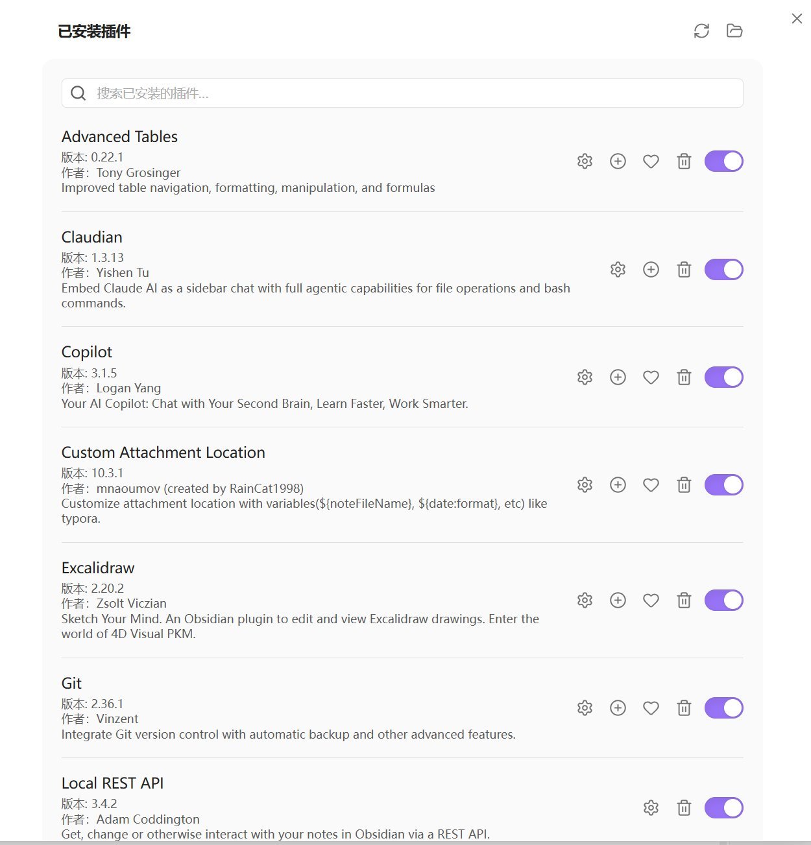Click Claudian hotkey plus icon
The image size is (811, 845).
tap(651, 269)
